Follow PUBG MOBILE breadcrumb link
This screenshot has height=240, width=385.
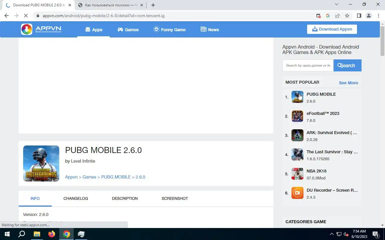[116, 177]
